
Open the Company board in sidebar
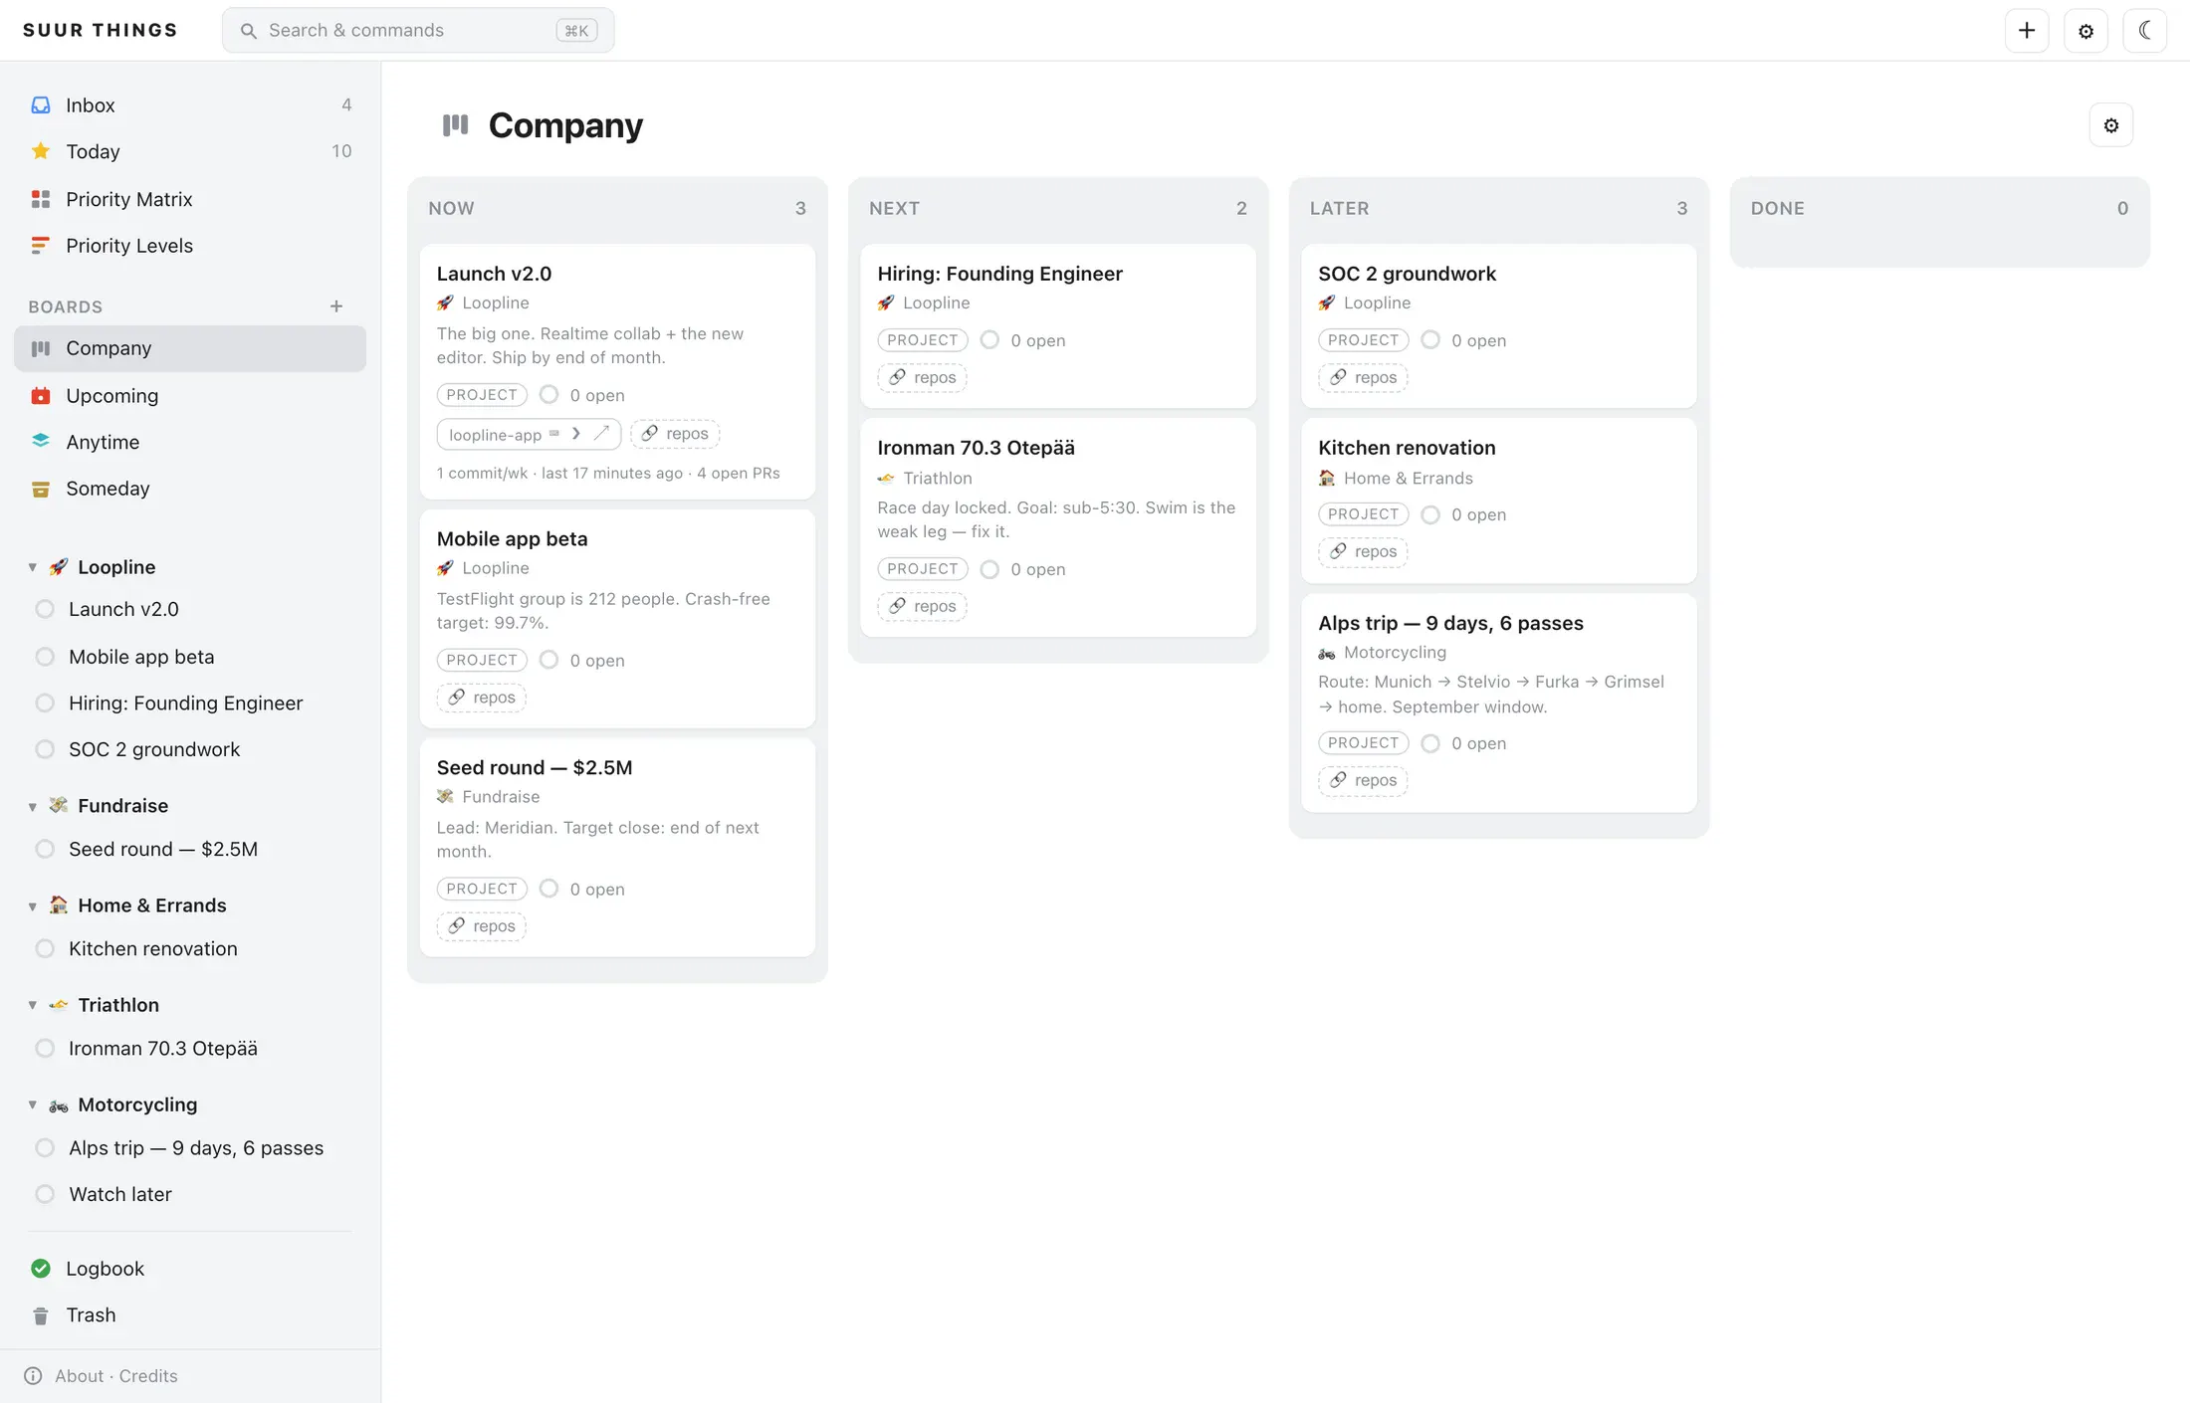pos(190,348)
